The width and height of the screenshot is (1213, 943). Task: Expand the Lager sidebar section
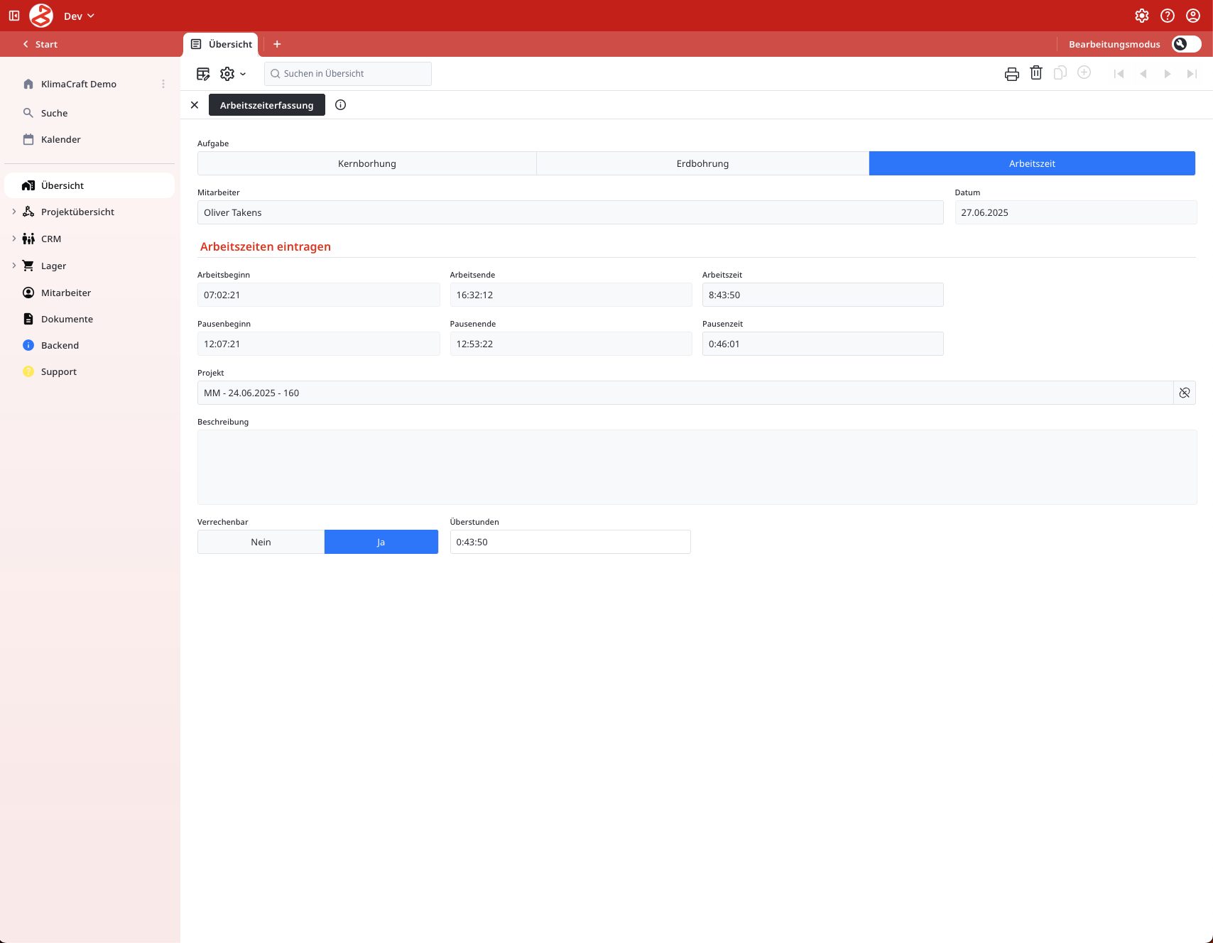tap(14, 266)
